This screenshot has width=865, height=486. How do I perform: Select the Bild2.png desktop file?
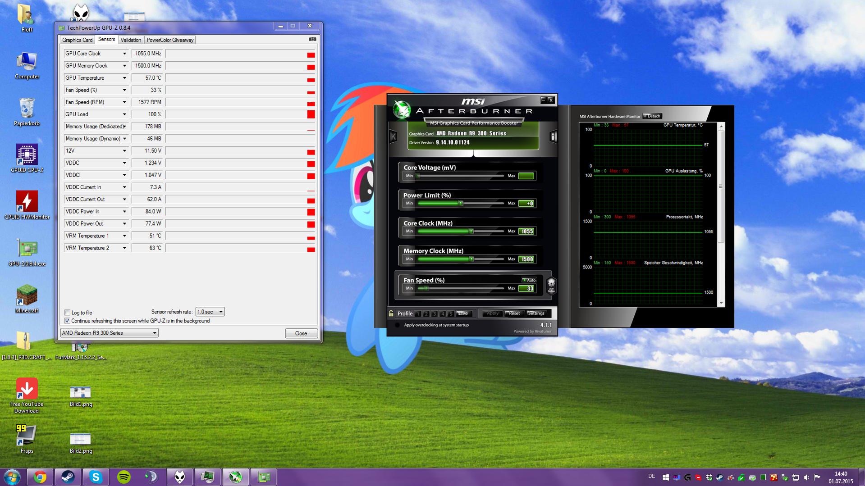pos(81,443)
